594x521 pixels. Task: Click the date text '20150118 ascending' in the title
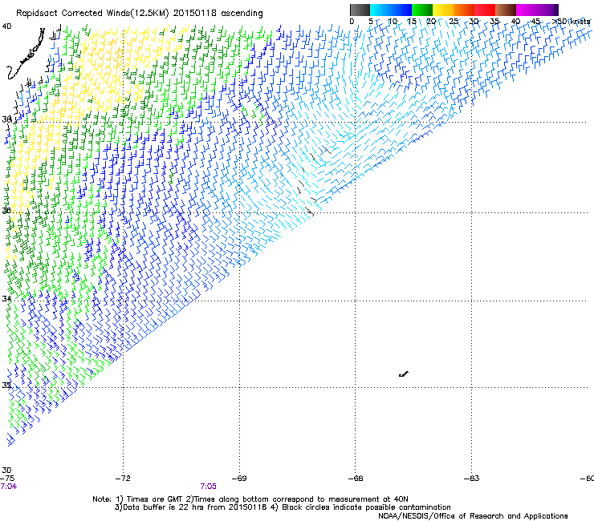pyautogui.click(x=218, y=14)
